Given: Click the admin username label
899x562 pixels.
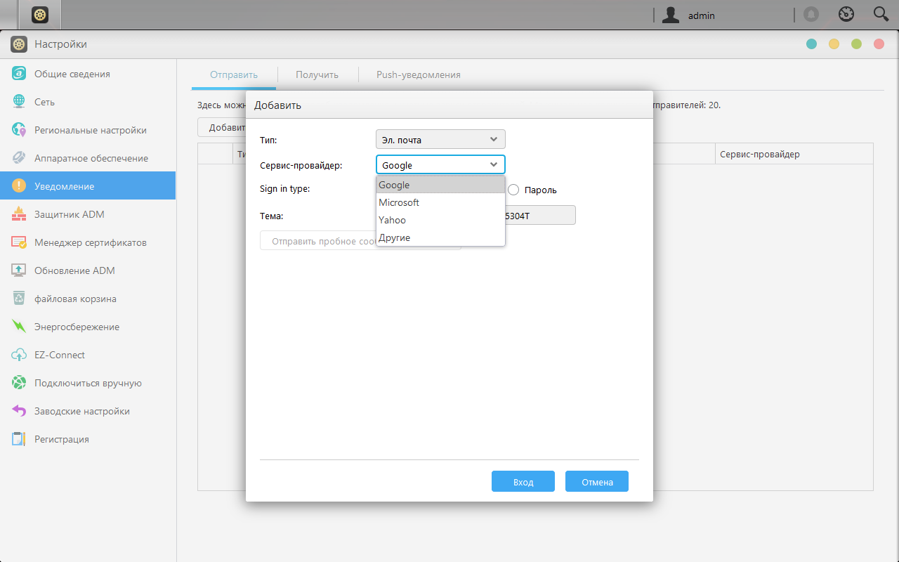Looking at the screenshot, I should click(701, 15).
